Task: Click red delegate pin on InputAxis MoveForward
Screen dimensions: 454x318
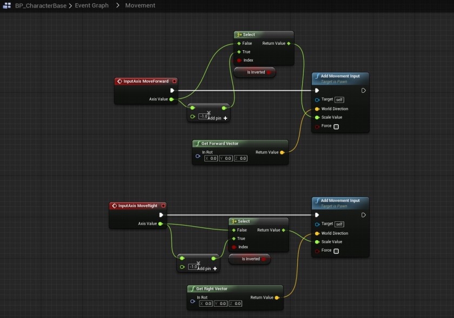Action: click(x=174, y=81)
